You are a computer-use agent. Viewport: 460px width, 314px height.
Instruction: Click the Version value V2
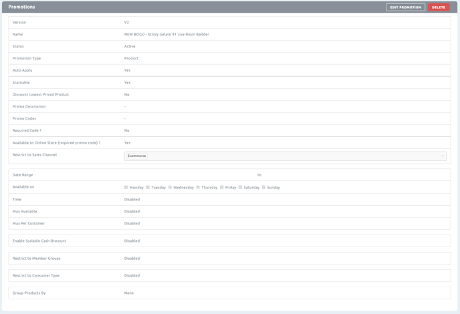click(126, 22)
